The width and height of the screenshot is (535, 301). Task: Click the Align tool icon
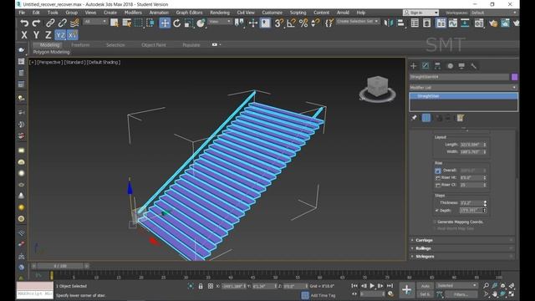point(401,23)
